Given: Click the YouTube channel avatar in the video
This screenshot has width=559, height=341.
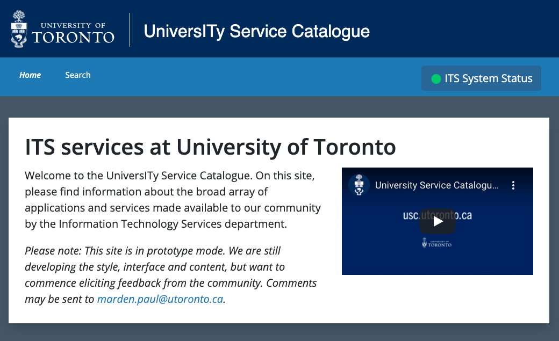Looking at the screenshot, I should [x=359, y=185].
